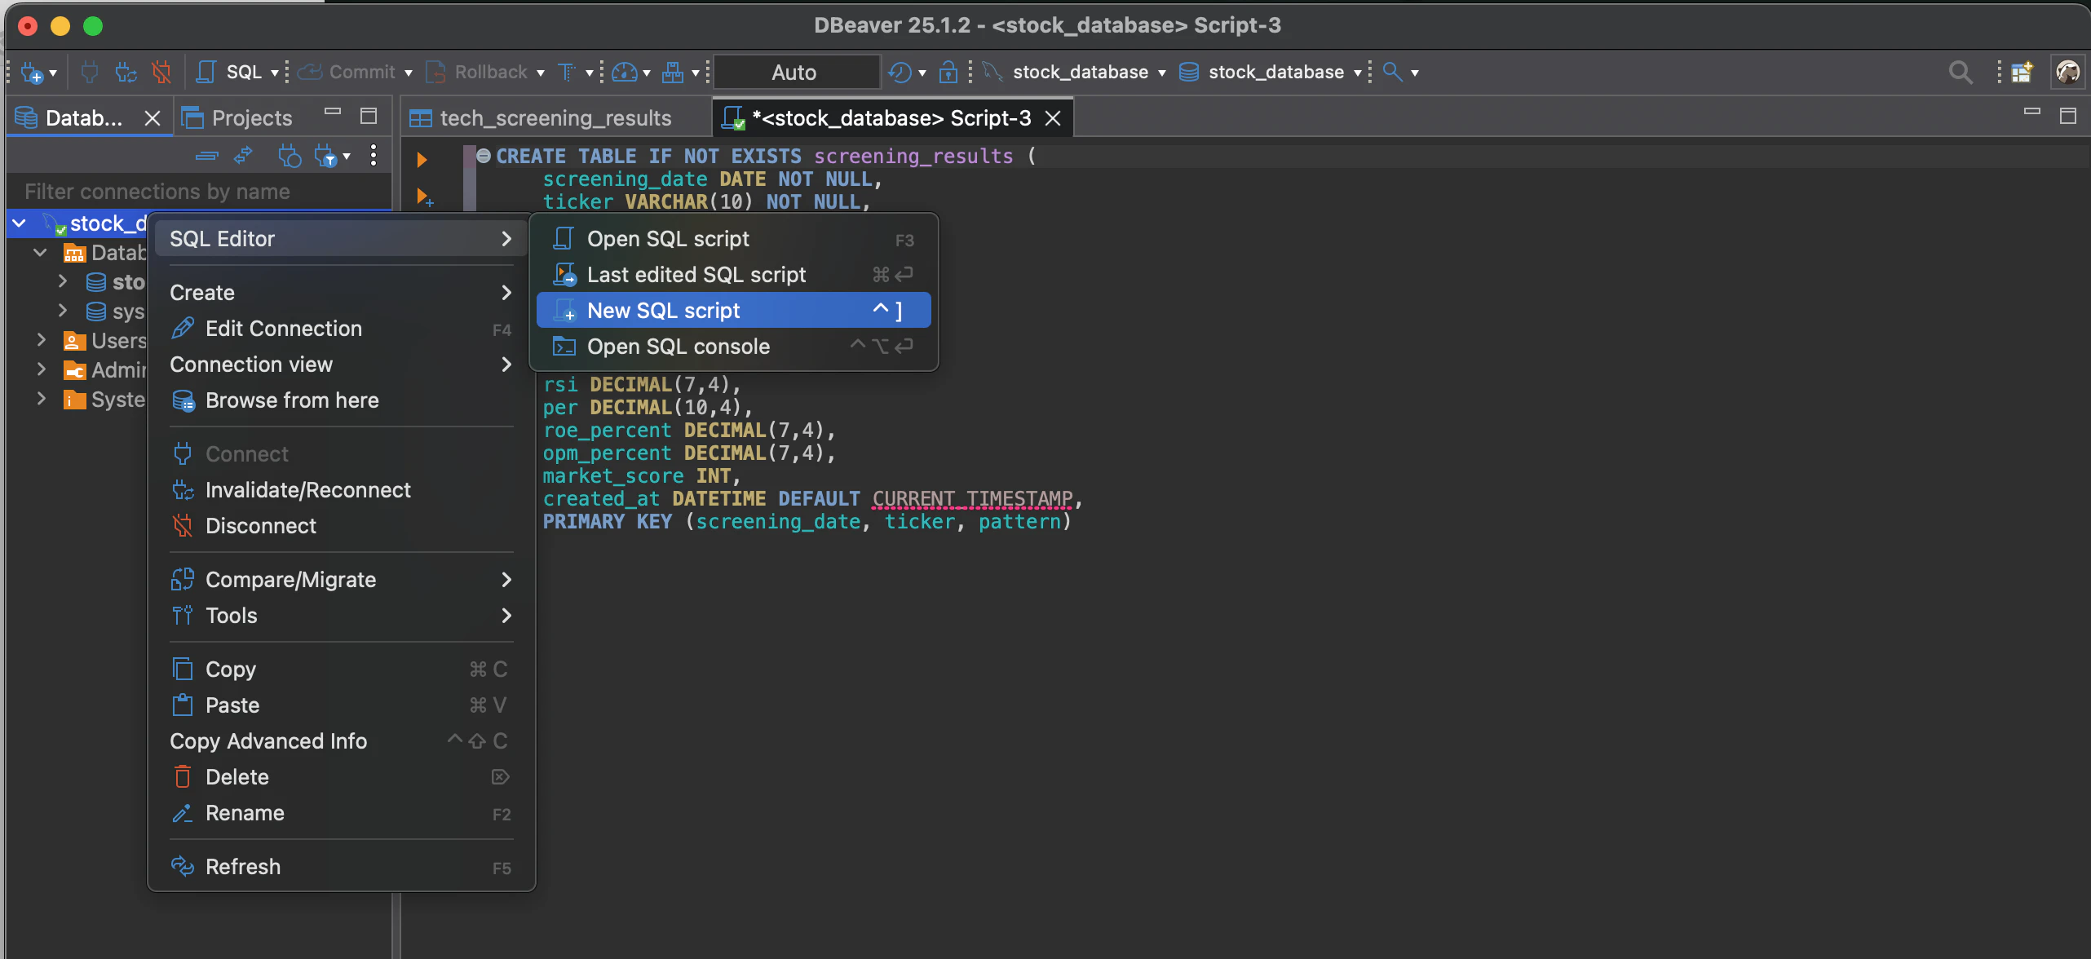2091x959 pixels.
Task: Click the DBeaver perspective beaver icon
Action: [x=2068, y=73]
